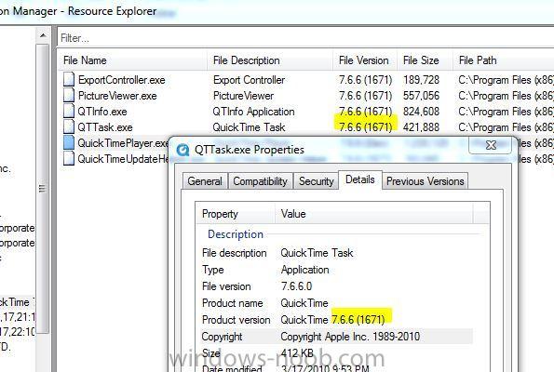Click the left pane scrollbar up arrow
Screen dimensions: 554x372
click(x=43, y=35)
